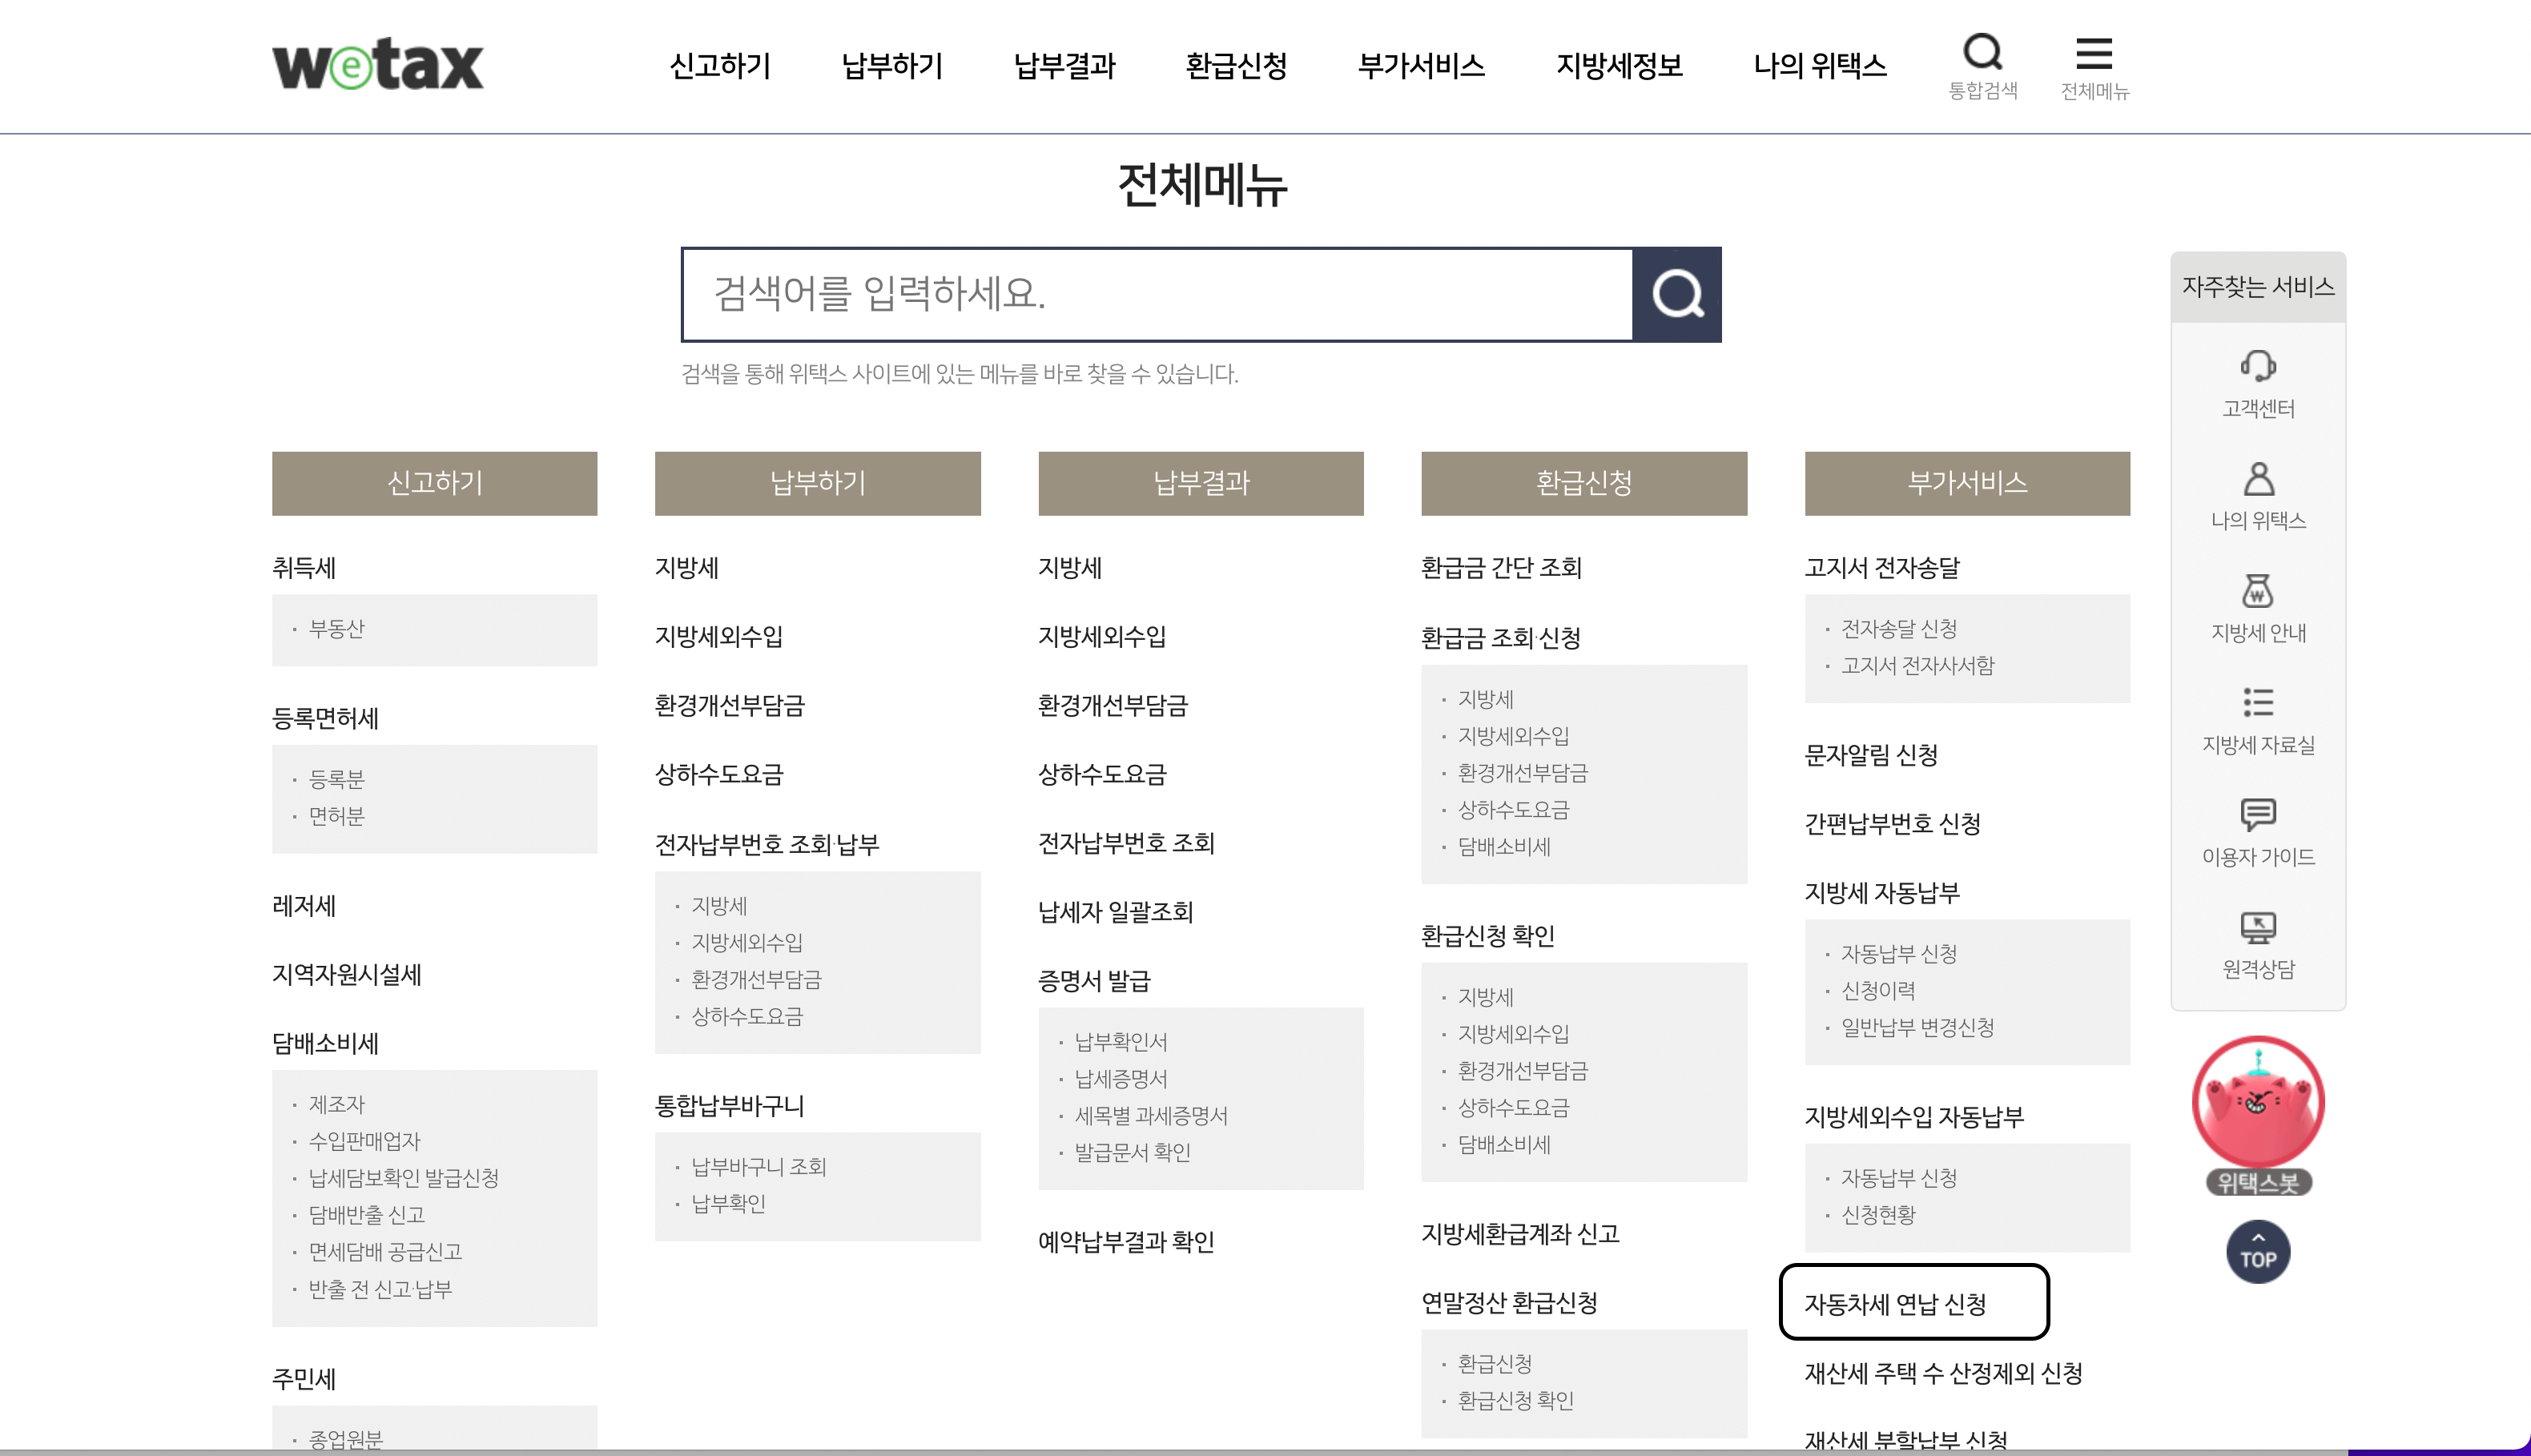Image resolution: width=2531 pixels, height=1456 pixels.
Task: Click the wetax logo
Action: tap(377, 66)
